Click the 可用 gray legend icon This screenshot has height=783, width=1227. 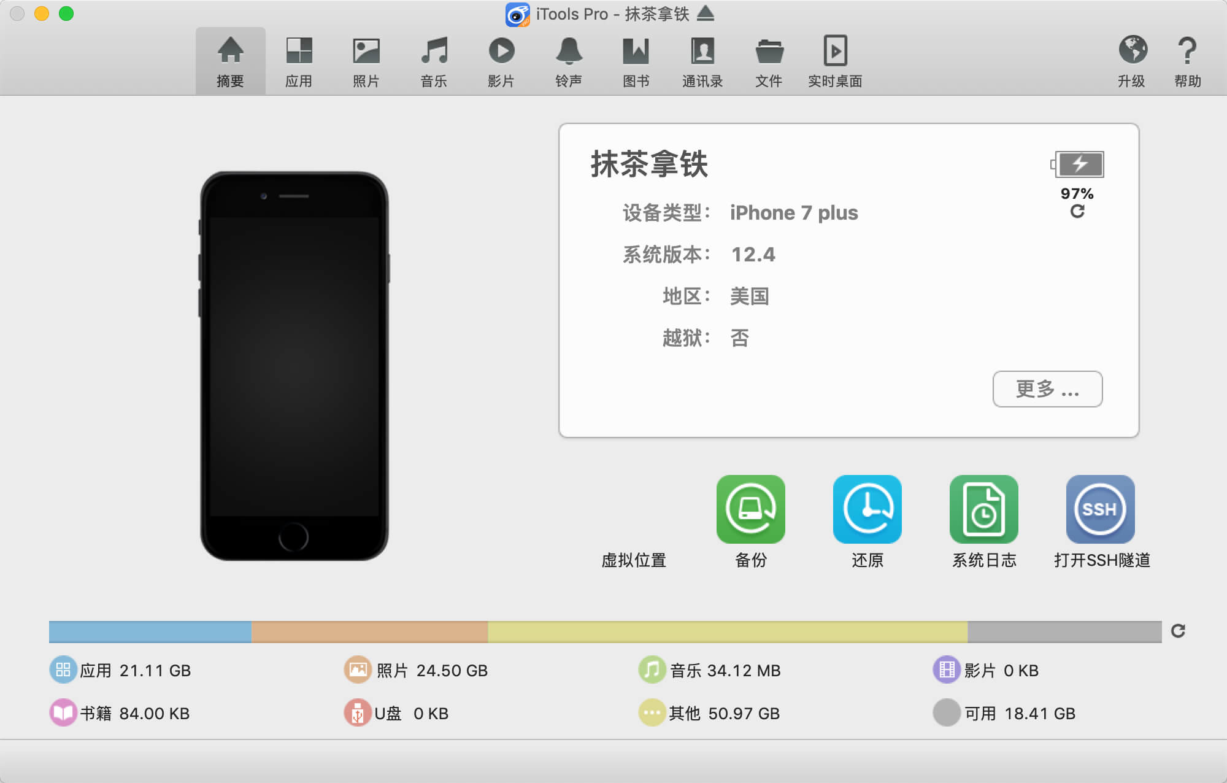(947, 712)
